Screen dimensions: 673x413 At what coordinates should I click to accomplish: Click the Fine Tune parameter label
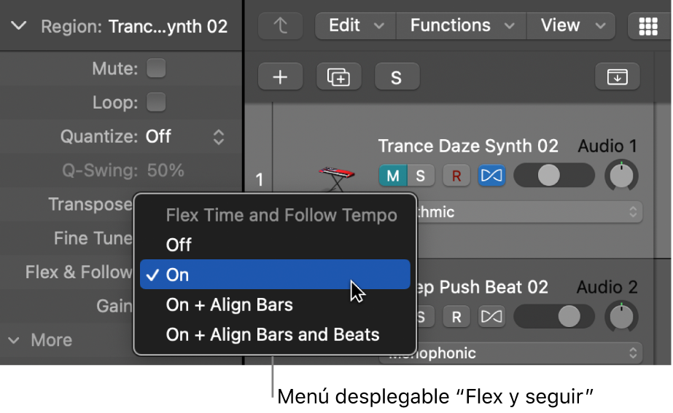pyautogui.click(x=93, y=238)
